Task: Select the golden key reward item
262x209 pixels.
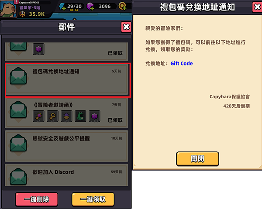Action: tap(52, 116)
